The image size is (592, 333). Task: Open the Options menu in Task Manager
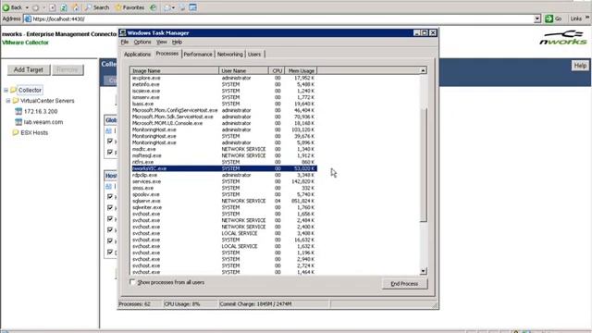click(142, 42)
